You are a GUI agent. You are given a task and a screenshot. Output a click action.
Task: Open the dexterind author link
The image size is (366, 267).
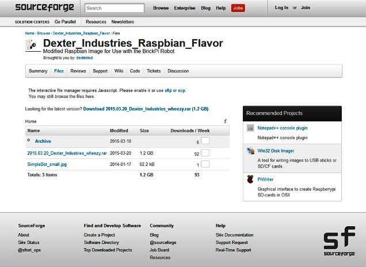tap(85, 58)
